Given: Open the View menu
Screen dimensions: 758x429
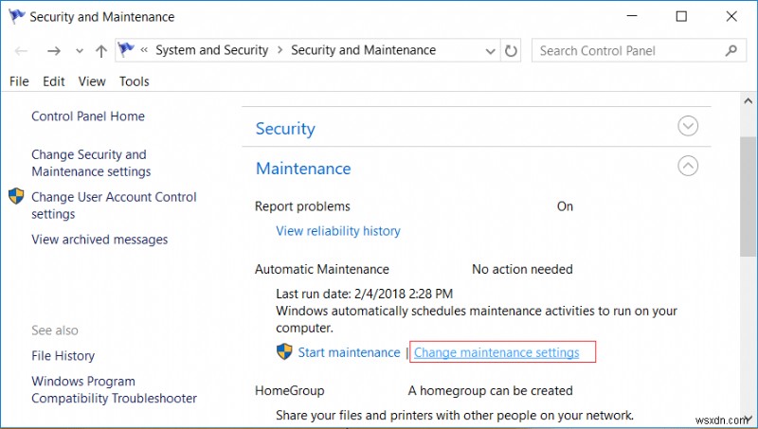Looking at the screenshot, I should pos(92,81).
